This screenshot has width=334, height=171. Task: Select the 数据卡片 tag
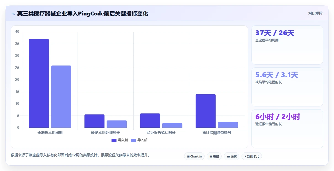(252, 156)
